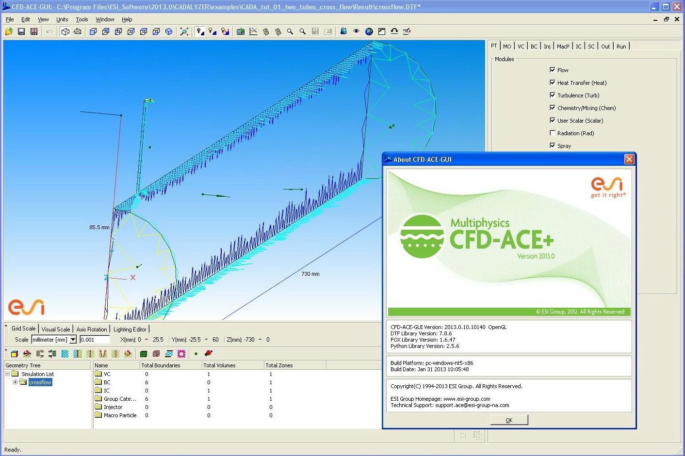
Task: Click the small green dot injector icon
Action: click(x=196, y=354)
